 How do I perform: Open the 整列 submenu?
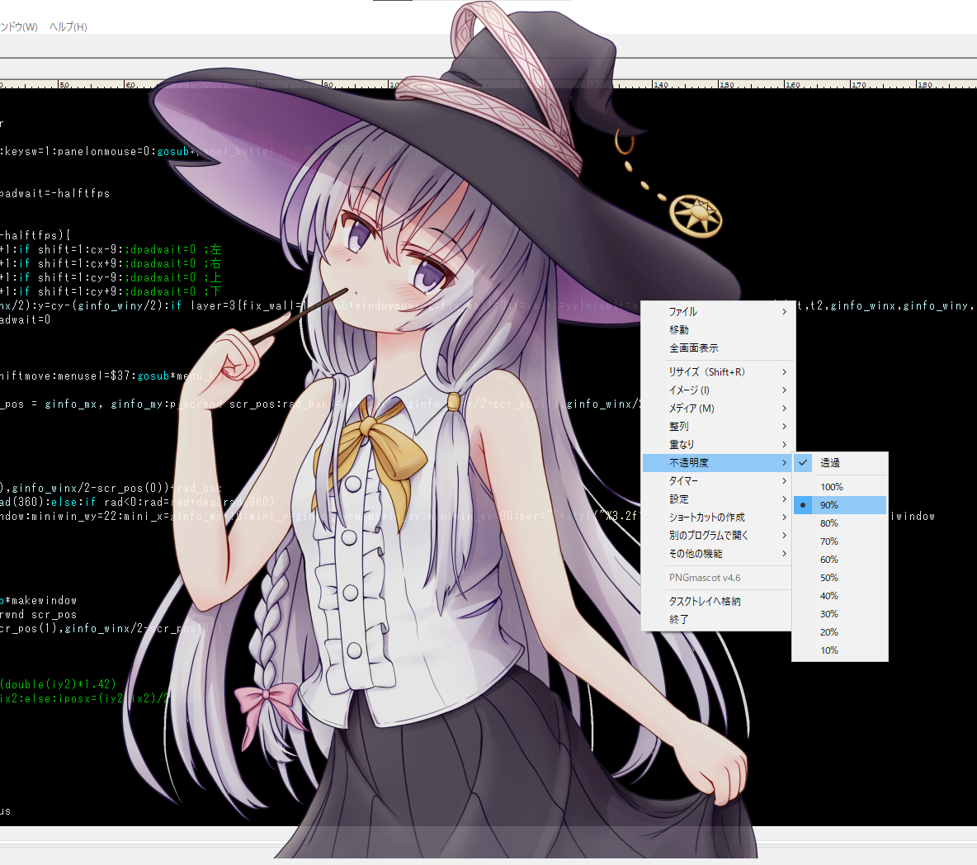pyautogui.click(x=718, y=426)
